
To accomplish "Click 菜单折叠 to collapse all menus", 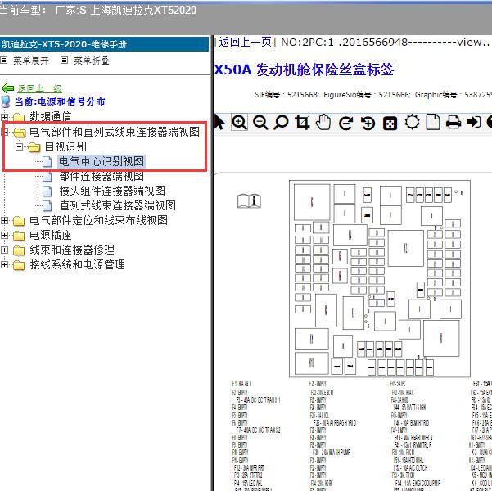I will [x=92, y=61].
